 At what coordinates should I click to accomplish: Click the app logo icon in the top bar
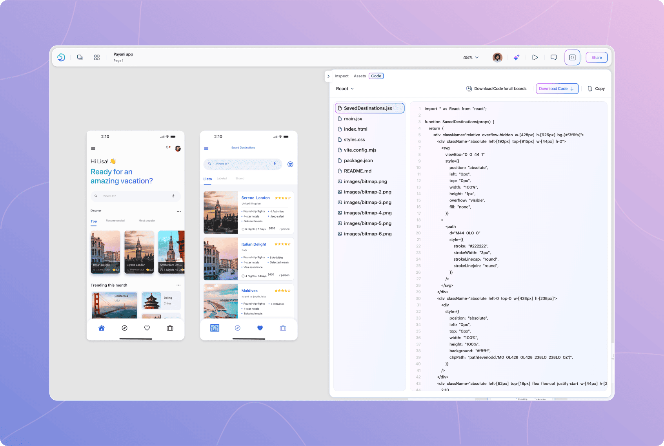point(61,57)
